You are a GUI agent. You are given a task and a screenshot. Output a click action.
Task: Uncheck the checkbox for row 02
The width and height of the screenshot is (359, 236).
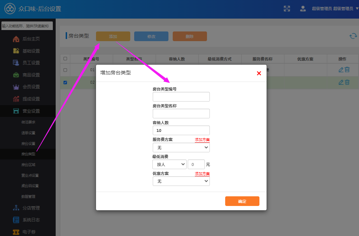pyautogui.click(x=65, y=82)
